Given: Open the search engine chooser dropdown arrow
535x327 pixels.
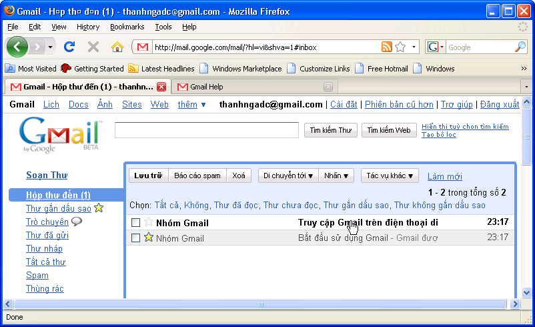Looking at the screenshot, I should (x=442, y=47).
